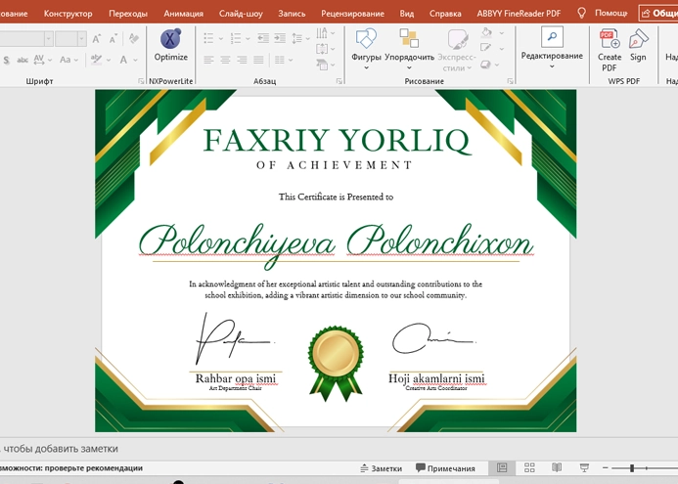This screenshot has width=678, height=484.
Task: Click the notes field to add notes
Action: click(x=339, y=449)
